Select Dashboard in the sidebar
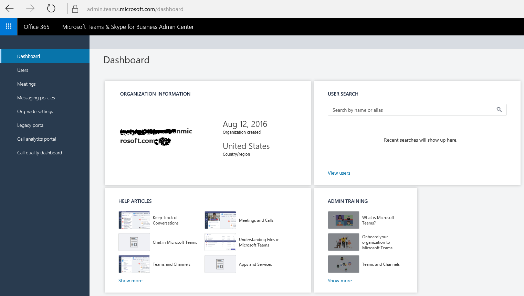 tap(45, 56)
